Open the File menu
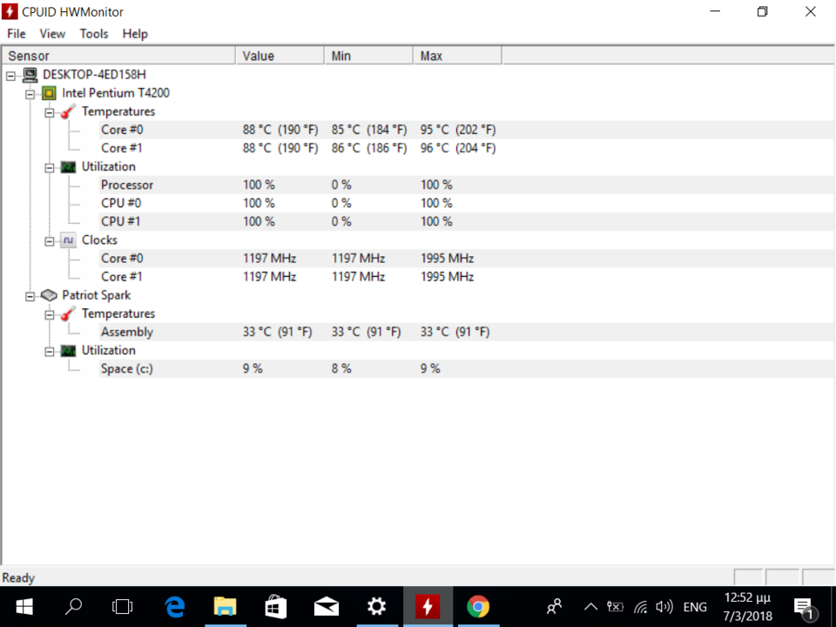The height and width of the screenshot is (627, 836). tap(17, 34)
